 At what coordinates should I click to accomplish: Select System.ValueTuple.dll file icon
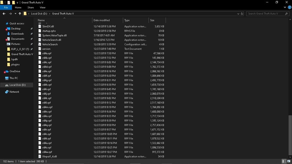[40, 35]
